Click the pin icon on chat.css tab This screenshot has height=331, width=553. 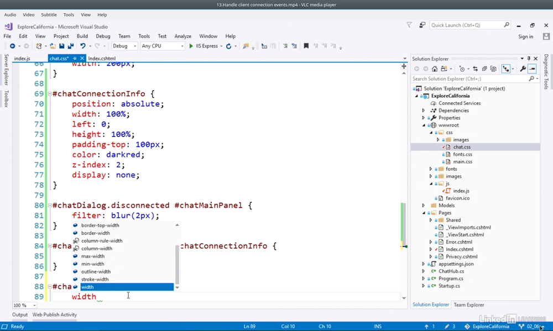(75, 58)
